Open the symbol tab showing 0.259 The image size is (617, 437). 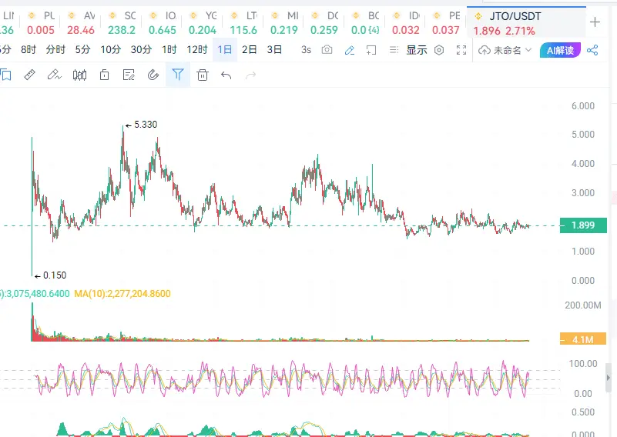pyautogui.click(x=324, y=23)
